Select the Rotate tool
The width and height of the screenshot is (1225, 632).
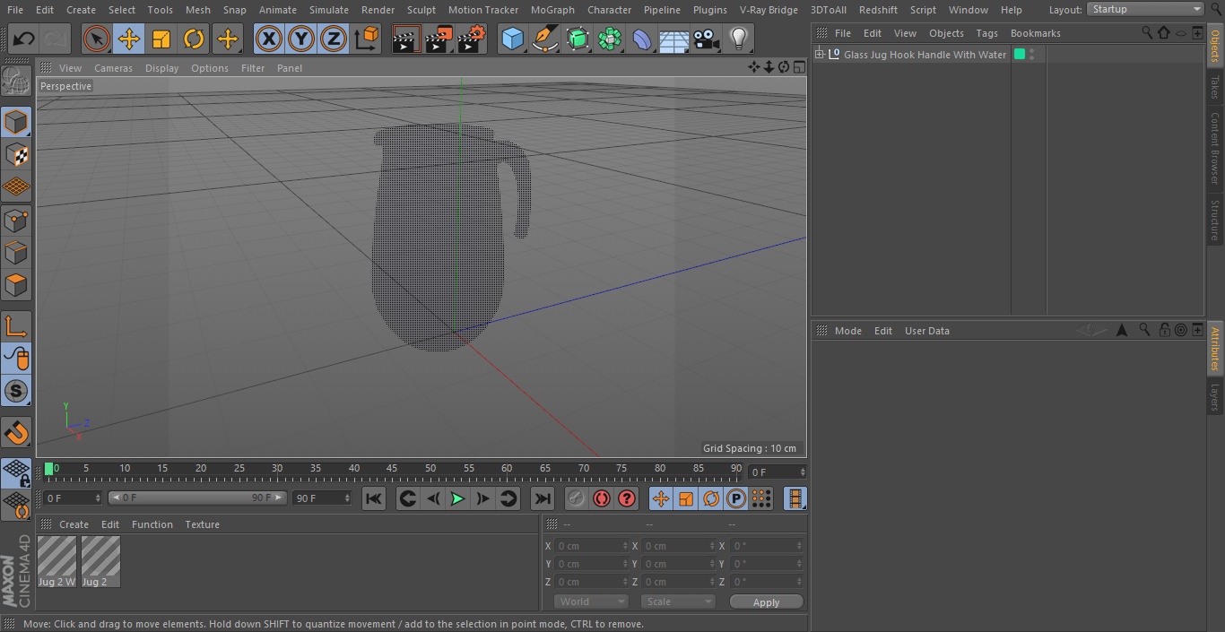pos(194,39)
